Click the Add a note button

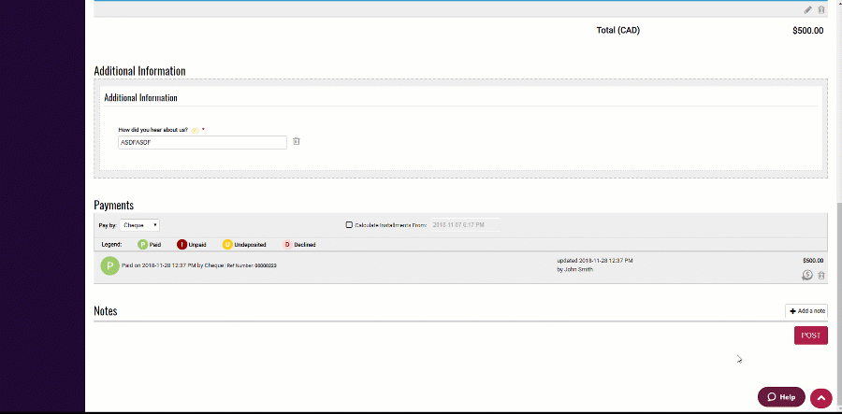tap(806, 311)
